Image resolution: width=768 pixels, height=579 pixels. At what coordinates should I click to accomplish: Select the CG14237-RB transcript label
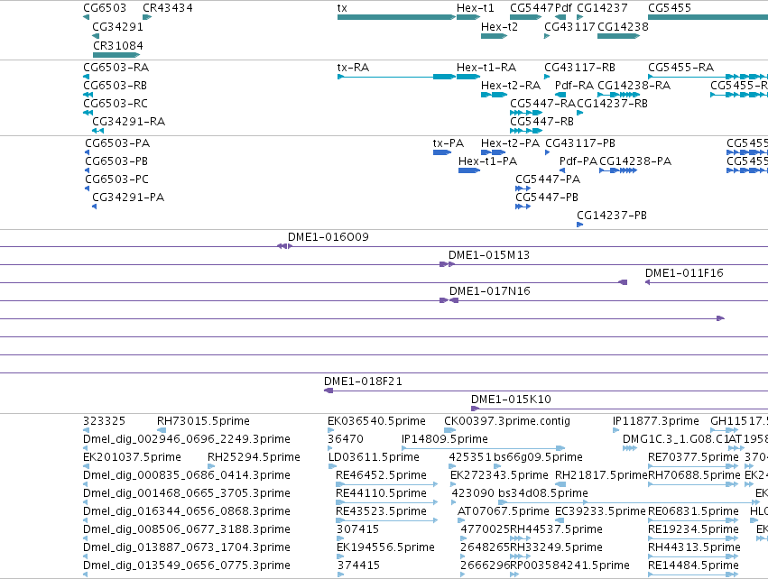pos(612,104)
